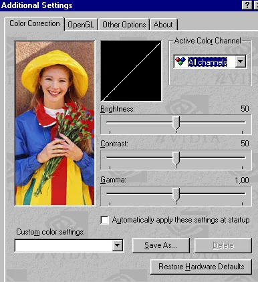Click the Gamma slider thumb
Image resolution: width=258 pixels, height=282 pixels.
176,194
